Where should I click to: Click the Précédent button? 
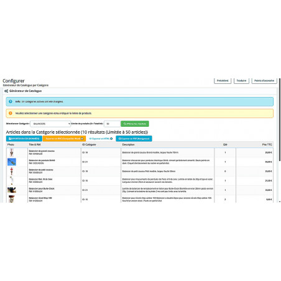[223, 81]
